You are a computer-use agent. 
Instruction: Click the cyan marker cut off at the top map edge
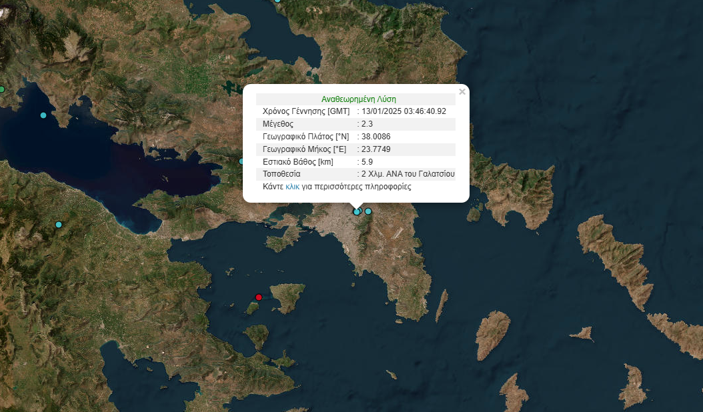279,1
